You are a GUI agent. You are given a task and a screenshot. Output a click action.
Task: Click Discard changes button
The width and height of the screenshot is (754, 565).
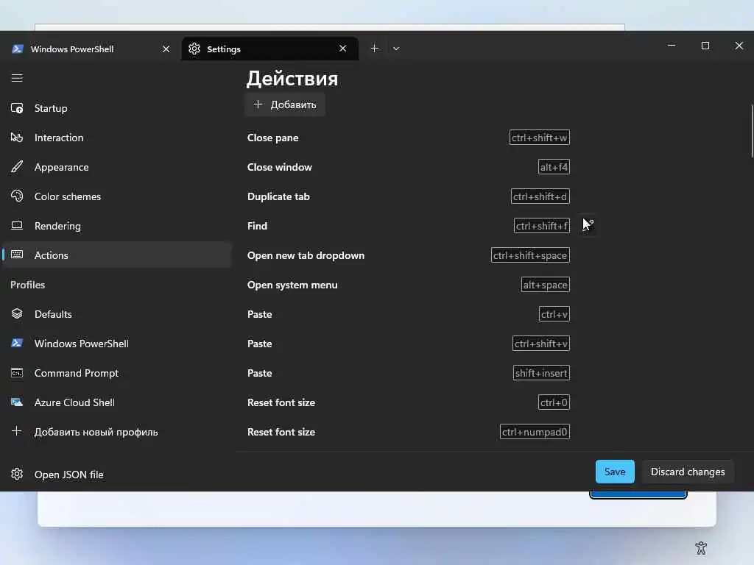[x=688, y=472]
